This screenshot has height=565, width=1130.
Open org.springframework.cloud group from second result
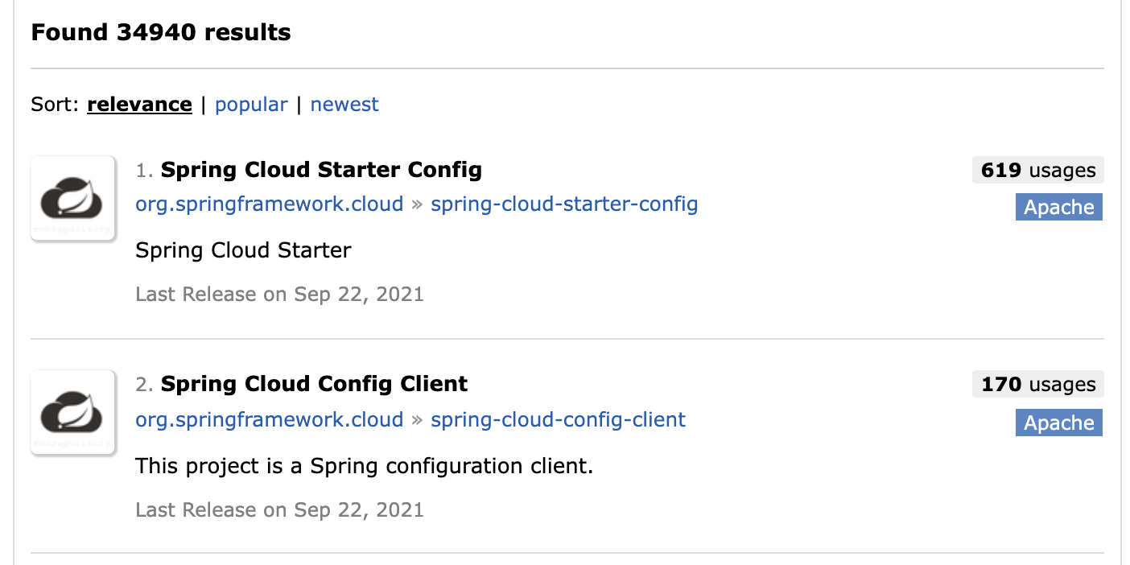click(269, 419)
